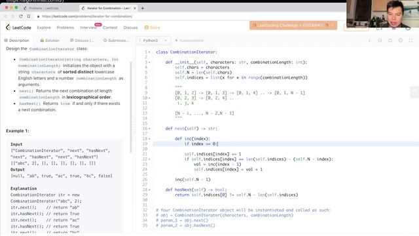Viewport: 419px width, 236px height.
Task: Click the '# param_1 = obj.next()' comment line
Action: point(182,220)
